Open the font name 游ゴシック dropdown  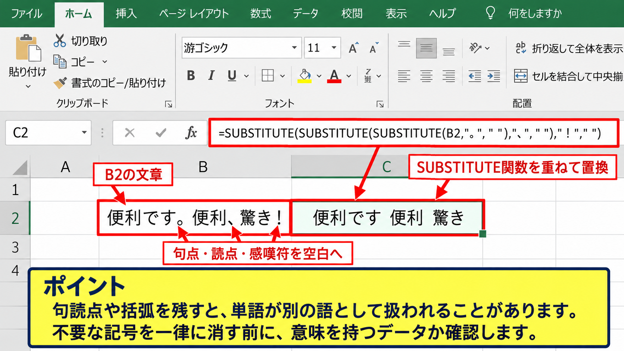click(x=294, y=48)
